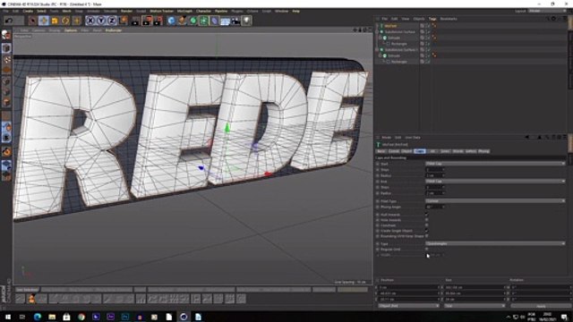Collapse the Extrude under first Subdivision Surface

click(x=381, y=38)
